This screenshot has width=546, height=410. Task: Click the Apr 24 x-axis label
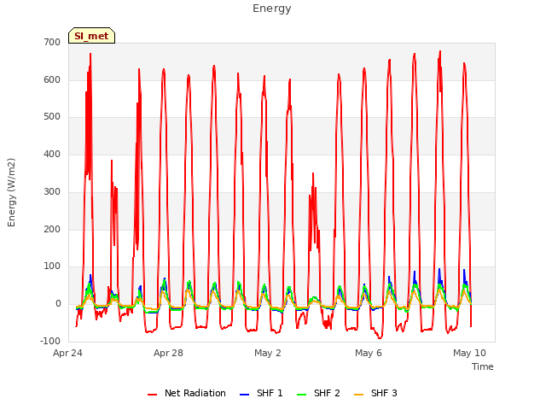(67, 353)
